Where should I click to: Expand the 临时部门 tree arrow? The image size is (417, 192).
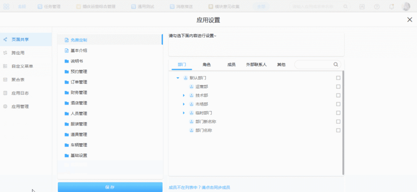(x=184, y=113)
